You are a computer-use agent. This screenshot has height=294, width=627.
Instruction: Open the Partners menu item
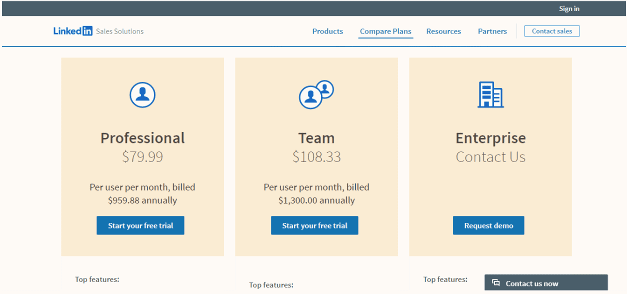(492, 31)
